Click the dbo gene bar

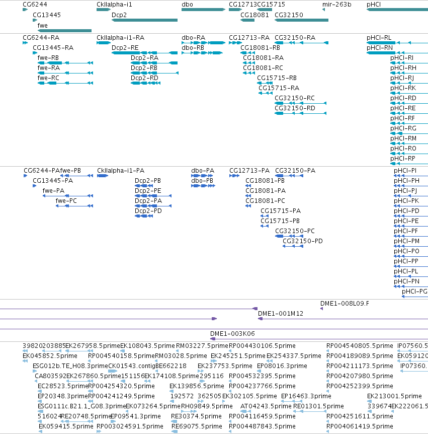tap(204, 10)
